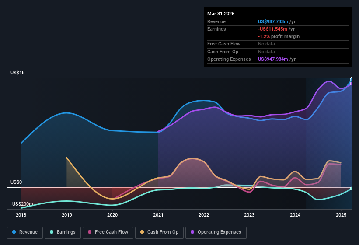359x245 pixels.
Task: Click the Free Cash Flow label in tooltip
Action: point(224,44)
